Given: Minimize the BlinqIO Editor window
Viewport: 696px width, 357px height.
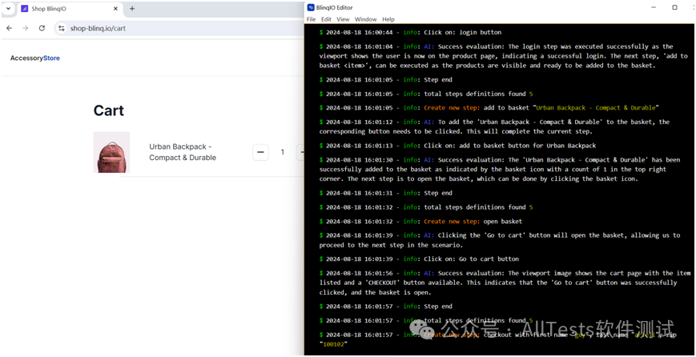Looking at the screenshot, I should click(654, 7).
